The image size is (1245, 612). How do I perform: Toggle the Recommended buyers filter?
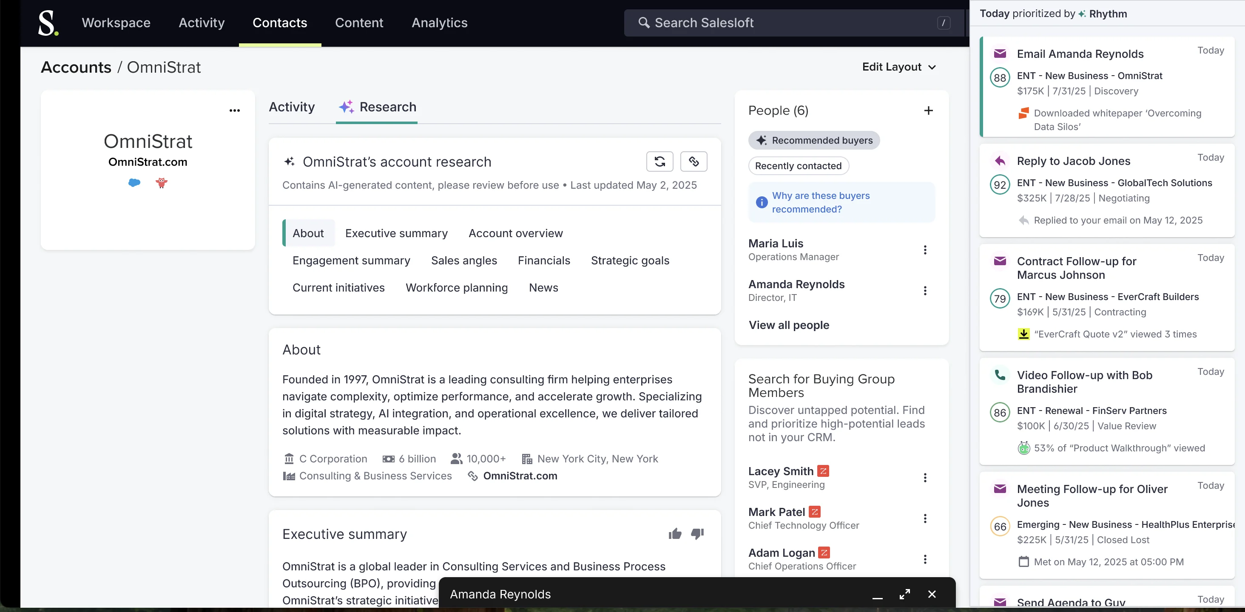(814, 140)
